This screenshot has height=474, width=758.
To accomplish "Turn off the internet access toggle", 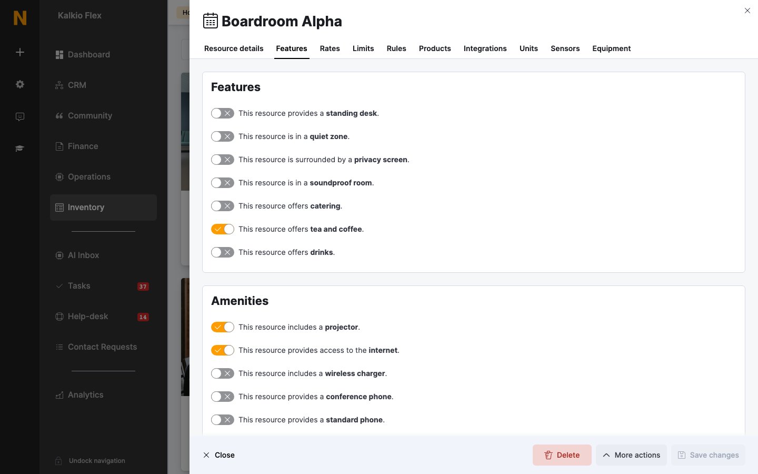I will 223,350.
